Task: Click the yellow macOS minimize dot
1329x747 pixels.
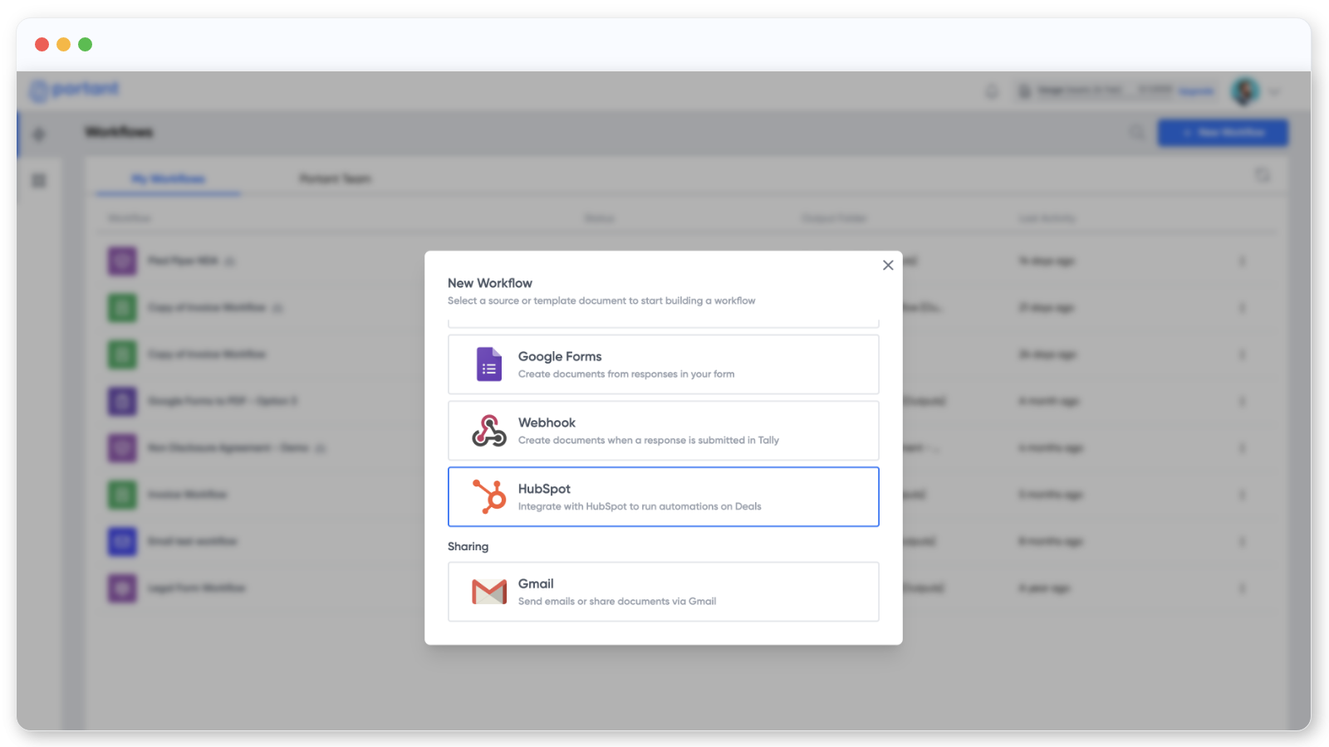Action: [x=63, y=44]
